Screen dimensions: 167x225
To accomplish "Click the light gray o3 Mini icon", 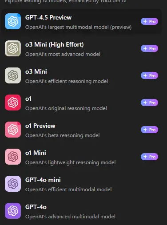I will pos(13,75).
